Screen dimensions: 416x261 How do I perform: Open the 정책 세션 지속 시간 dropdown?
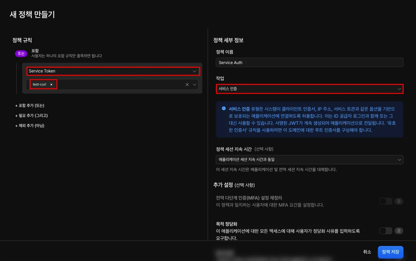310,160
